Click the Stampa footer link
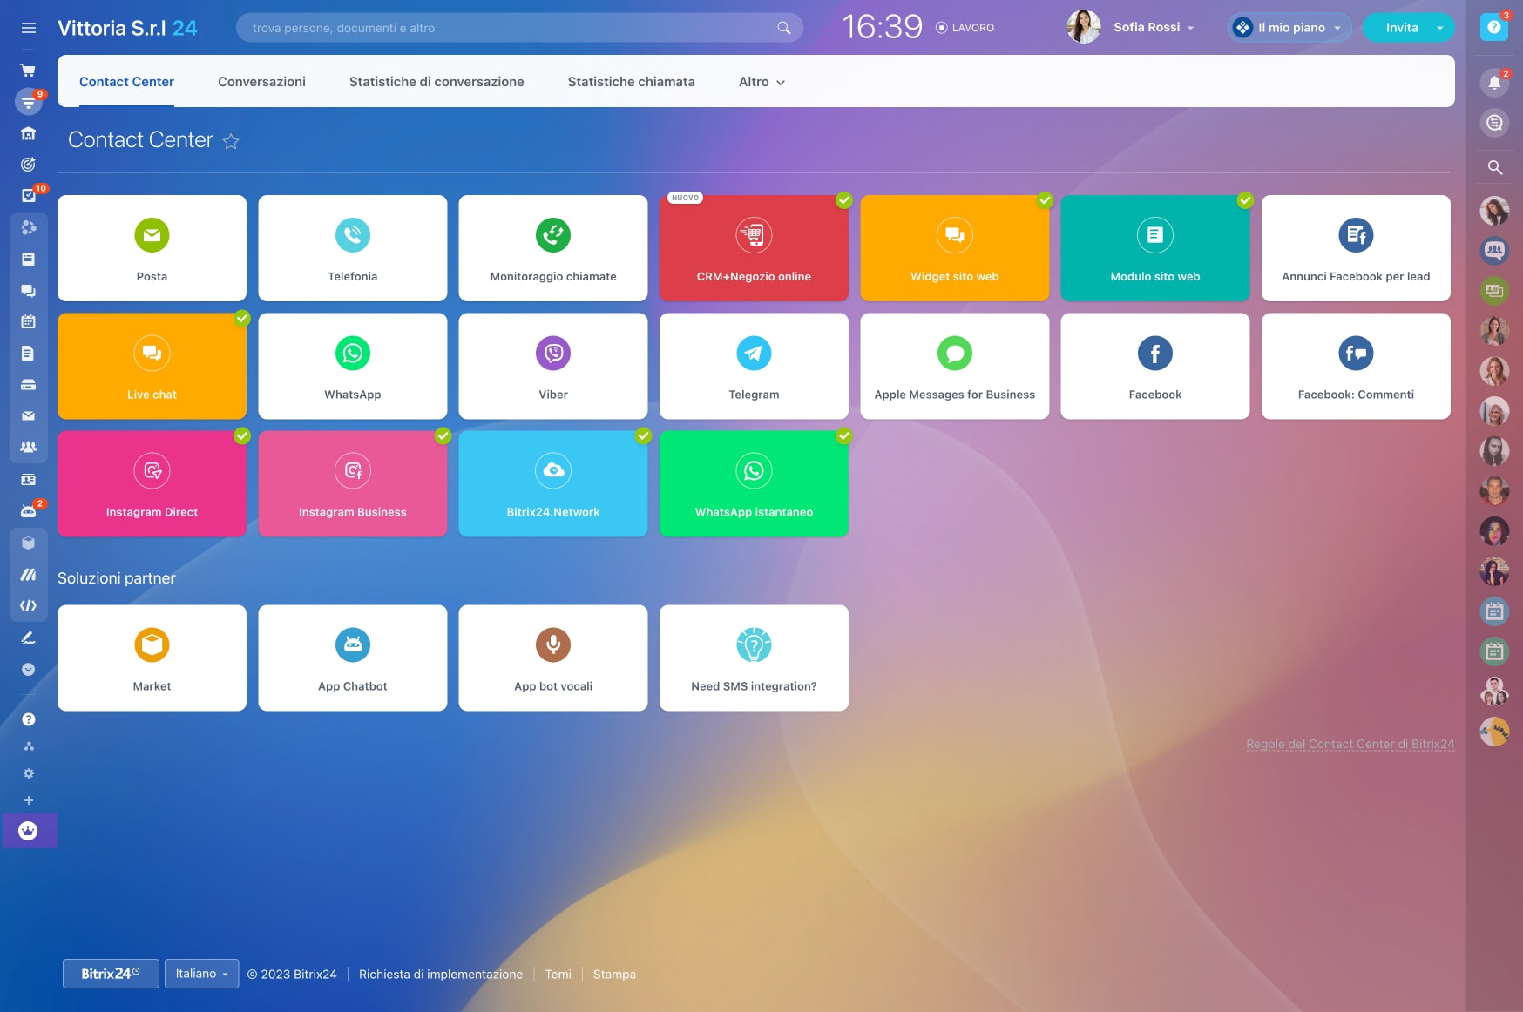This screenshot has width=1523, height=1012. [x=614, y=975]
